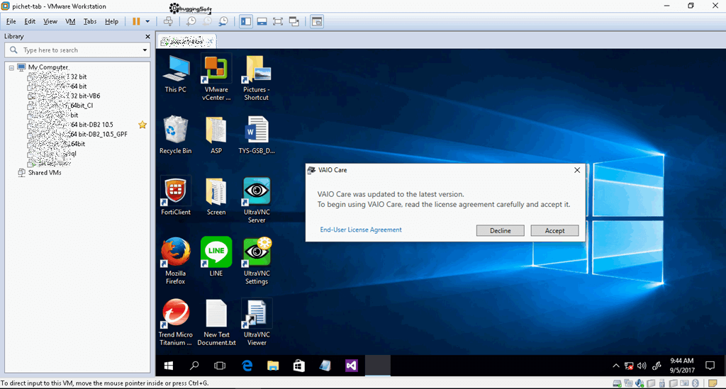Viewport: 726px width, 389px height.
Task: Toggle the thumbnail bar view button
Action: (262, 21)
